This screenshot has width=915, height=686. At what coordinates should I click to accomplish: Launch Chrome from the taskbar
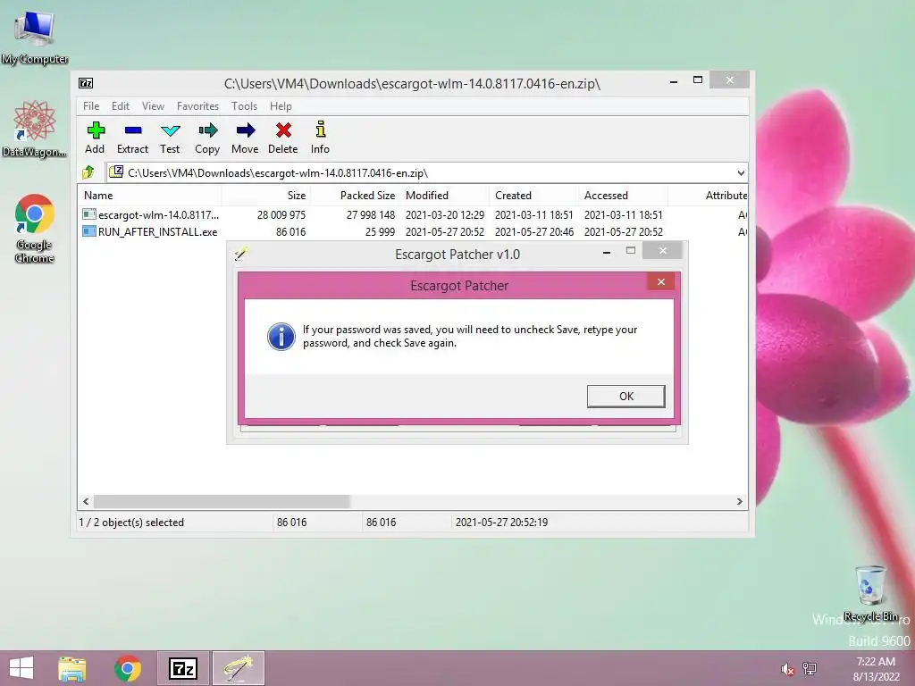128,668
